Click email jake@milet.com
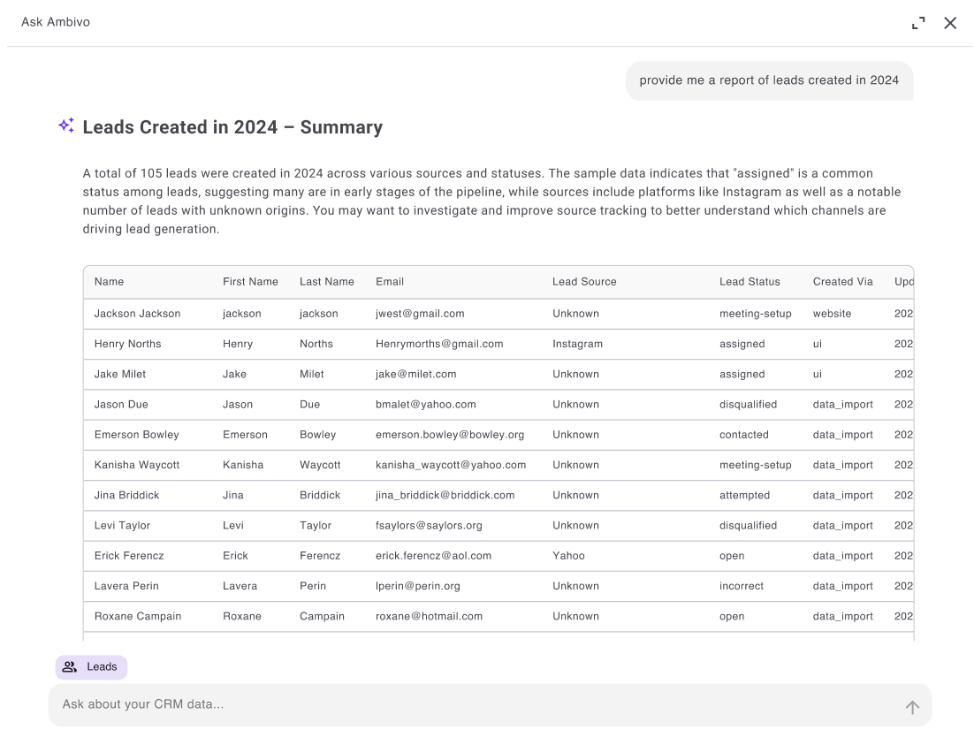974x745 pixels. pyautogui.click(x=415, y=374)
